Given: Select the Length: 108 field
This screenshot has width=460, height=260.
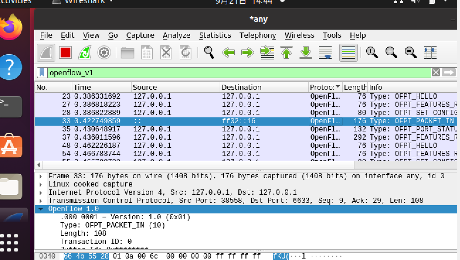Looking at the screenshot, I should click(83, 233).
